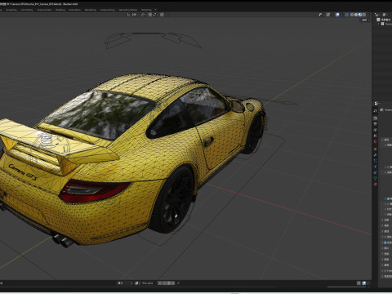The height and width of the screenshot is (294, 392).
Task: Open the Render properties tab
Action: (376, 118)
